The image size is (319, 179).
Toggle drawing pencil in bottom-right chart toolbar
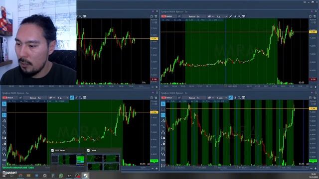pos(230,97)
